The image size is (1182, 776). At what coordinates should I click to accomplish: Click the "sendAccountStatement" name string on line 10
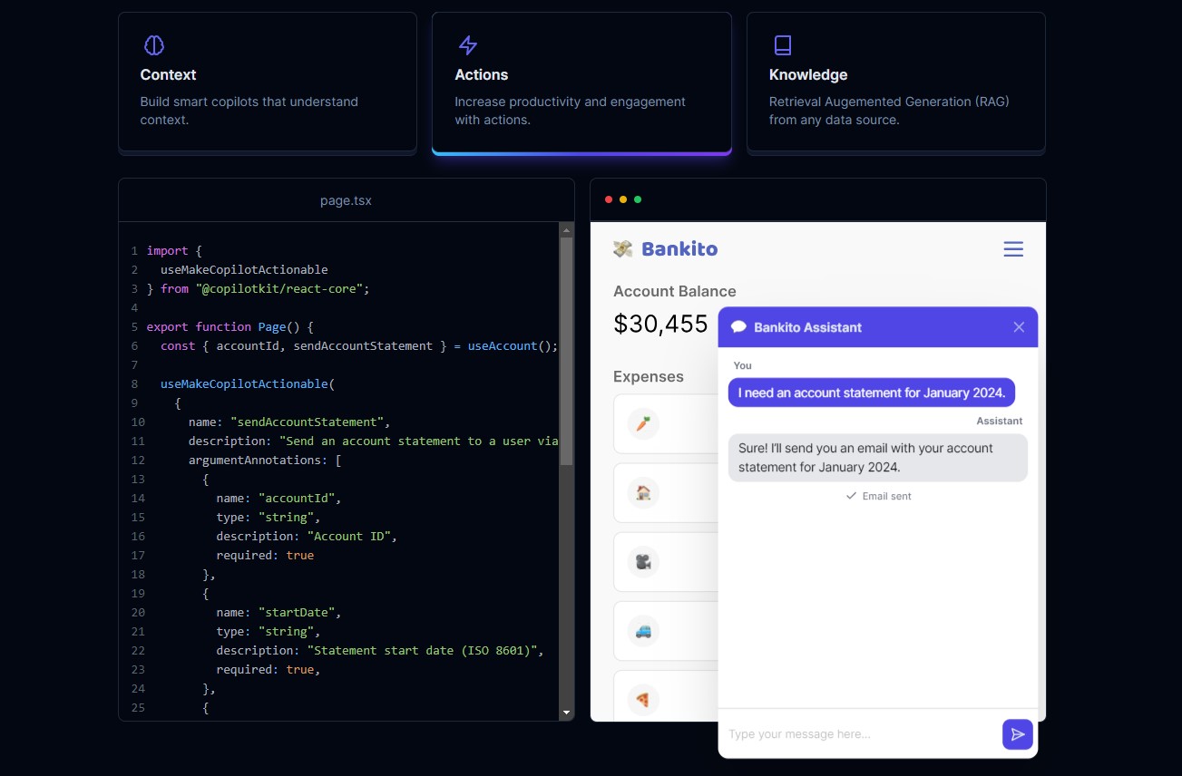[307, 422]
